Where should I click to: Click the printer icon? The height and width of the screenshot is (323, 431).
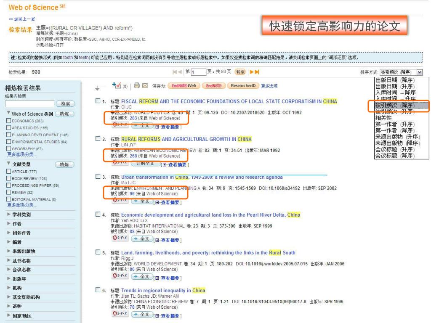click(x=137, y=85)
